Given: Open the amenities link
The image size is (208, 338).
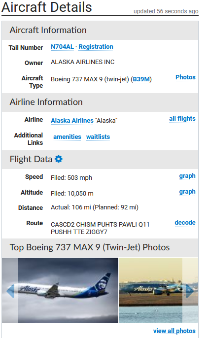Looking at the screenshot, I should [67, 137].
